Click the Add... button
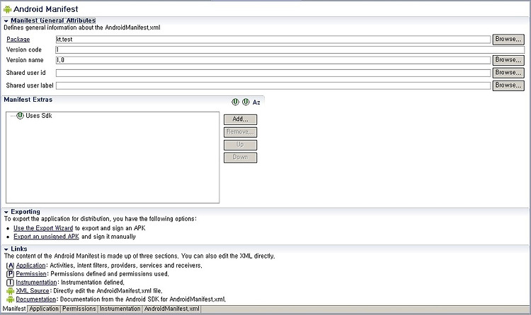Screen dimensions: 531x315 tap(241, 119)
